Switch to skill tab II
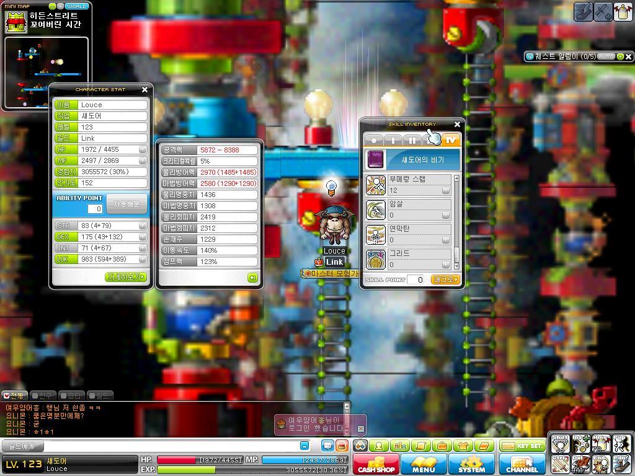Image resolution: width=635 pixels, height=476 pixels. 412,140
